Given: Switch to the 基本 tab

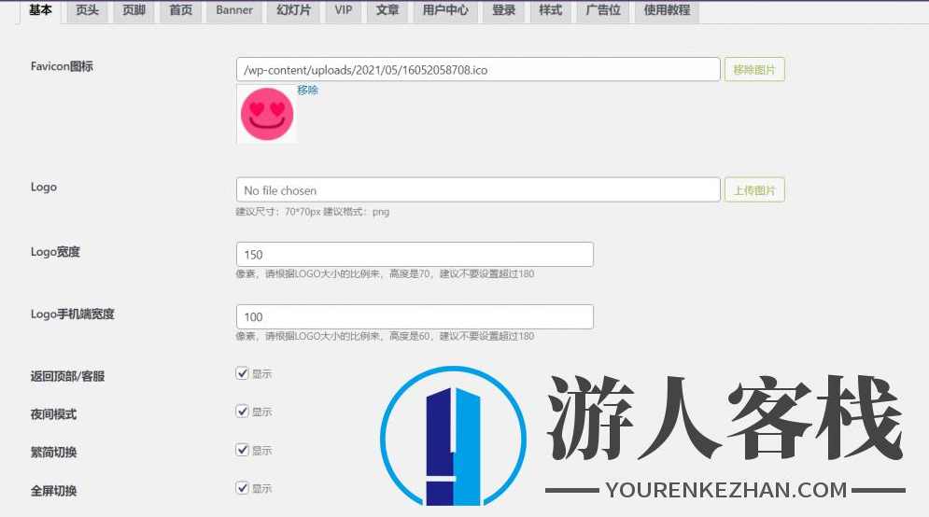Looking at the screenshot, I should coord(40,10).
